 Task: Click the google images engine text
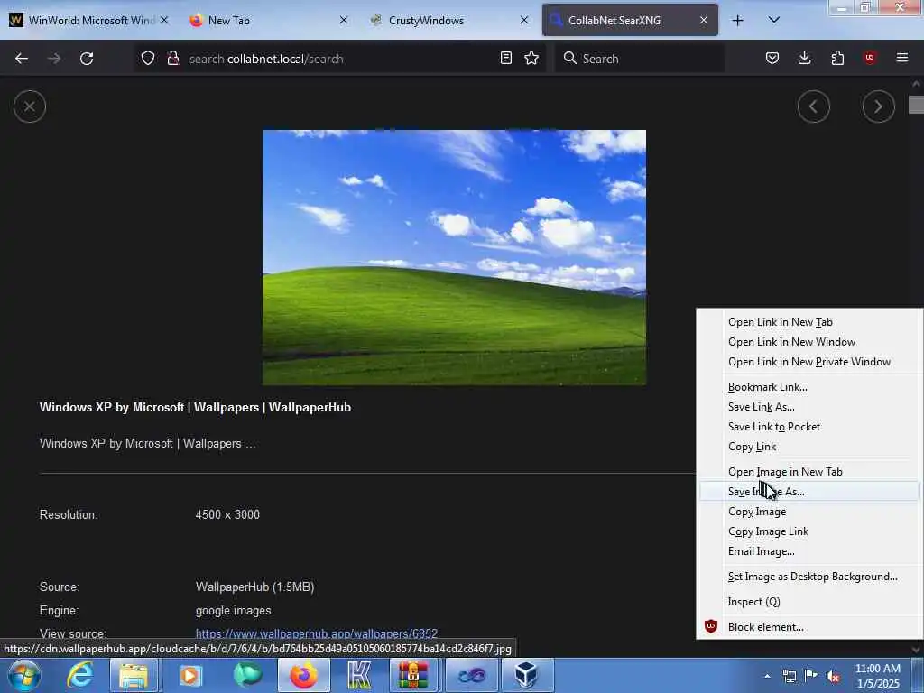234,611
